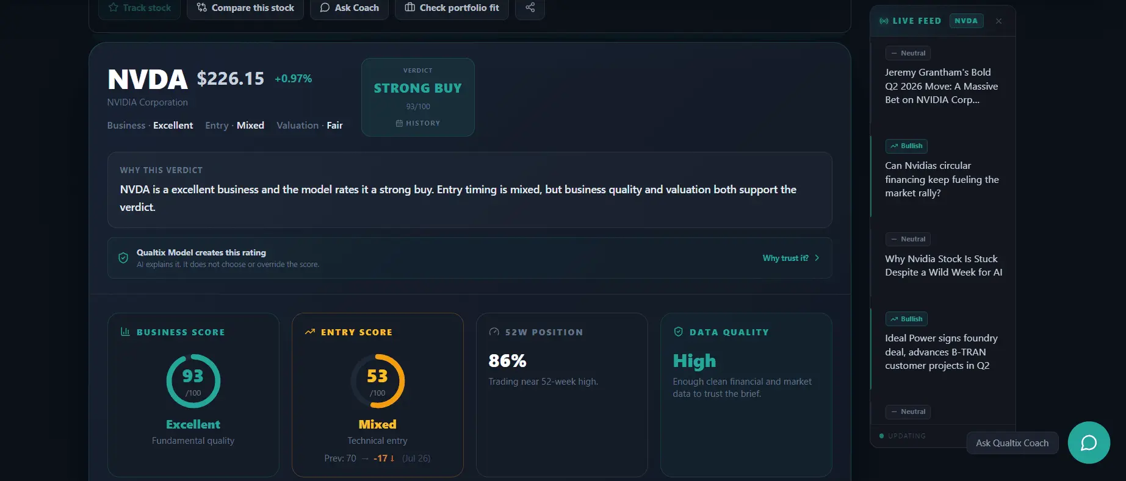
Task: Click the Neutral tag above Jeremy Grantham article
Action: pos(908,53)
